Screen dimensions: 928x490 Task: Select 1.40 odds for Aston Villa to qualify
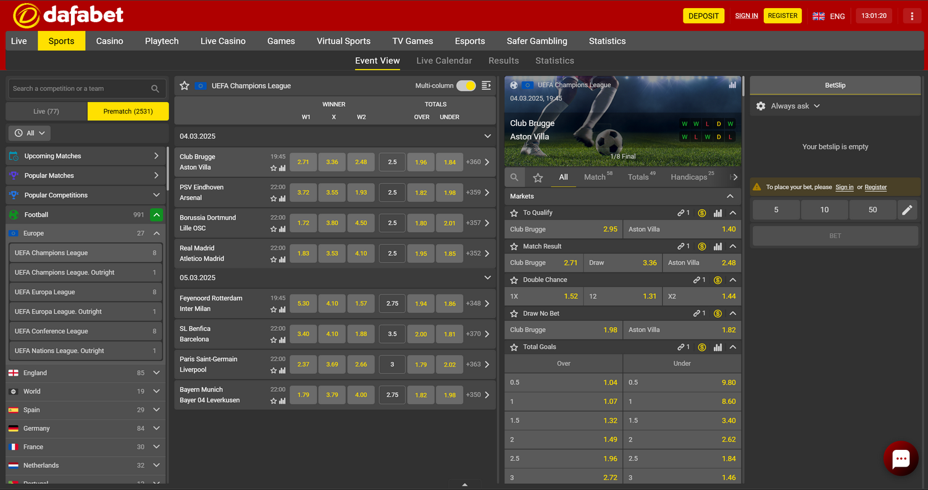tap(682, 229)
